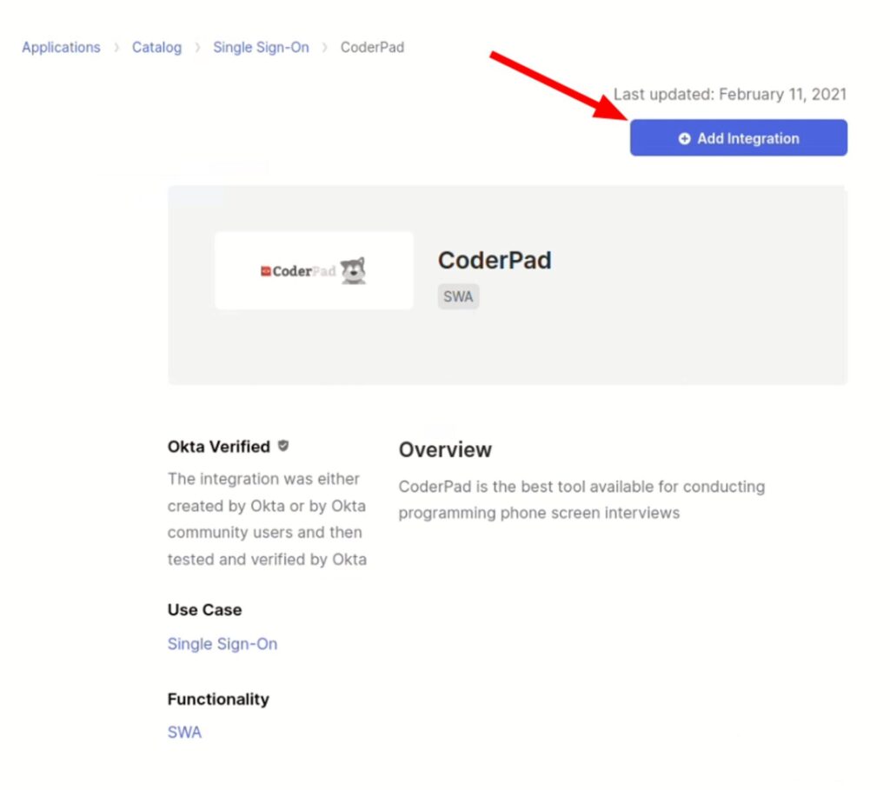The width and height of the screenshot is (890, 790).
Task: Select the CoderPad logo image
Action: [x=313, y=269]
